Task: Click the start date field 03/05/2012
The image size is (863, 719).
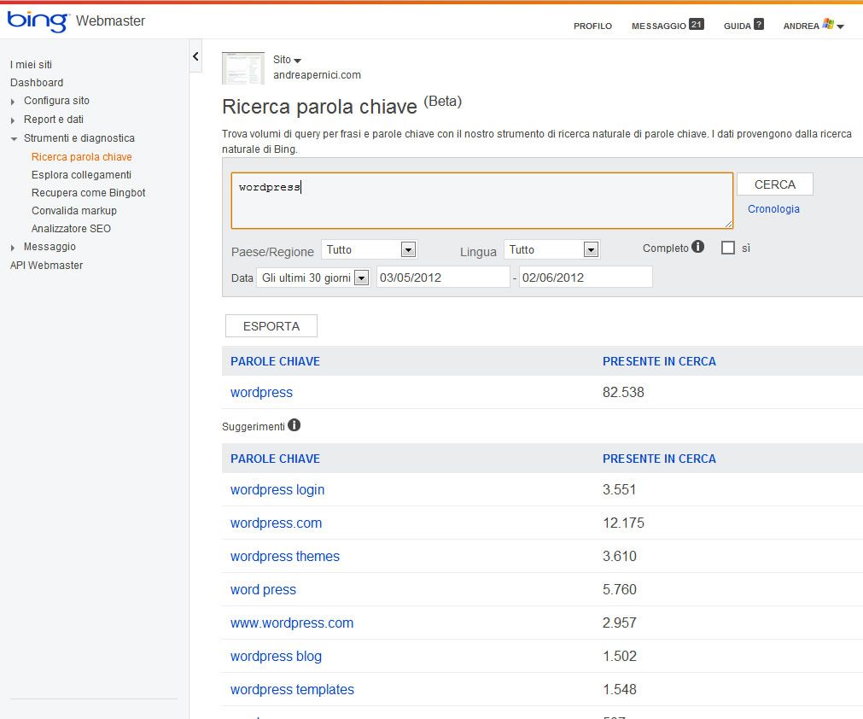Action: point(442,278)
